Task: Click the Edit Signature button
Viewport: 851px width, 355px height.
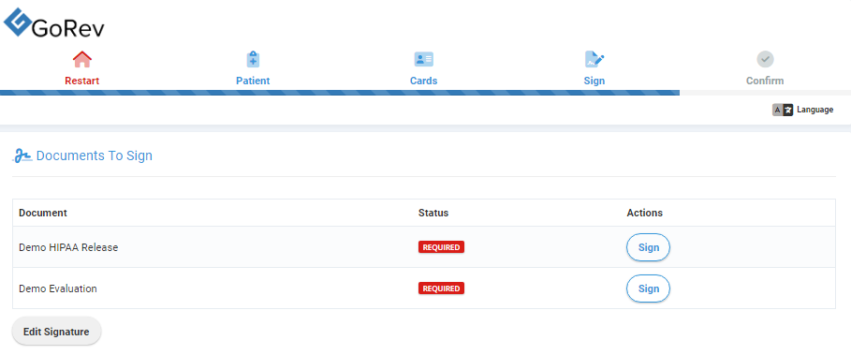Action: click(x=56, y=332)
